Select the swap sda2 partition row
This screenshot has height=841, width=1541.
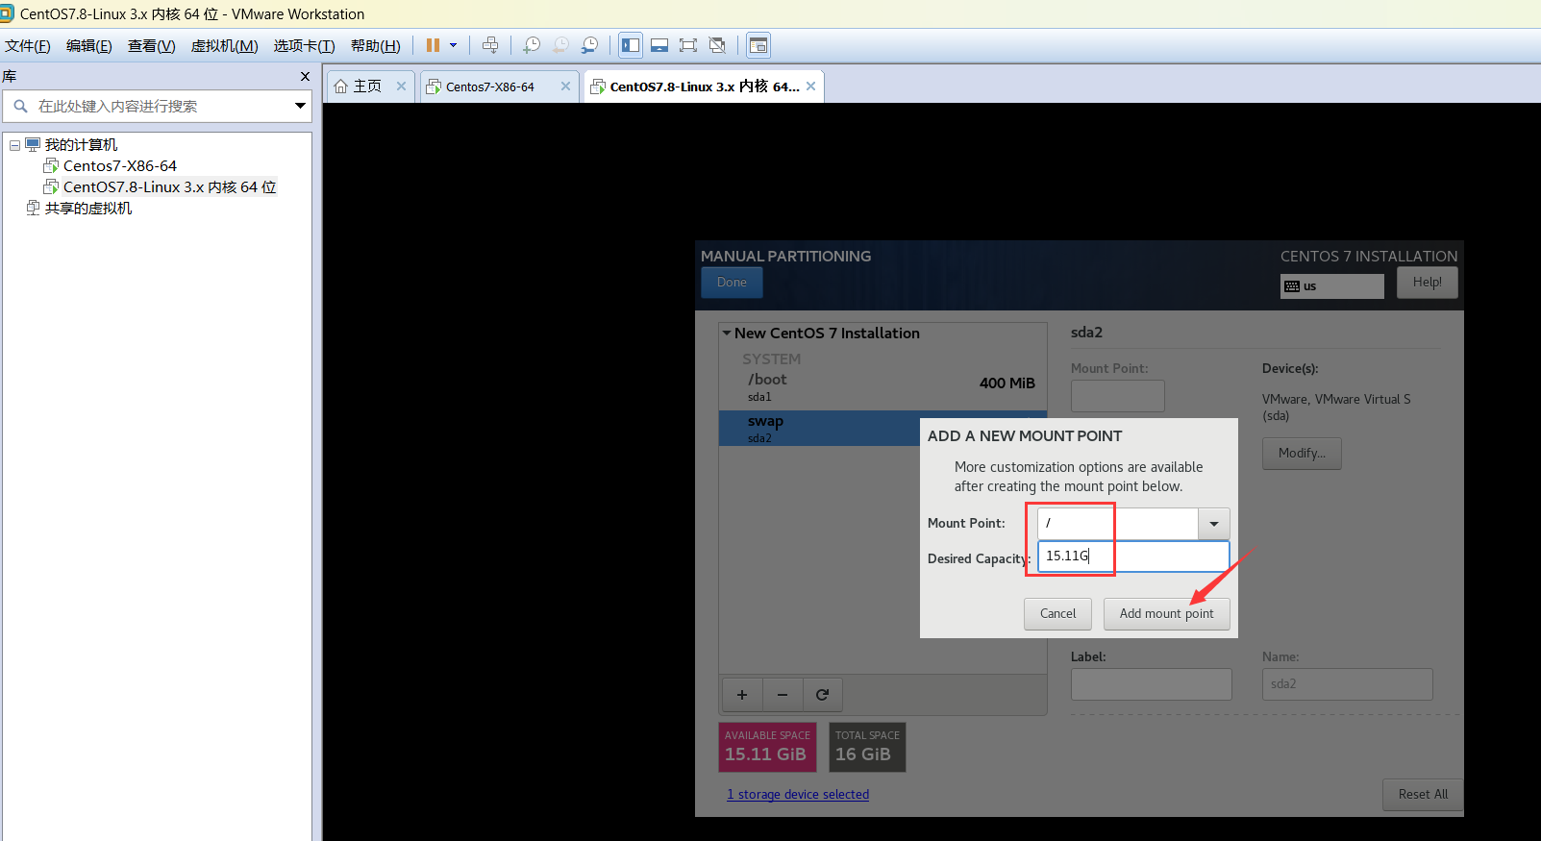tap(819, 429)
